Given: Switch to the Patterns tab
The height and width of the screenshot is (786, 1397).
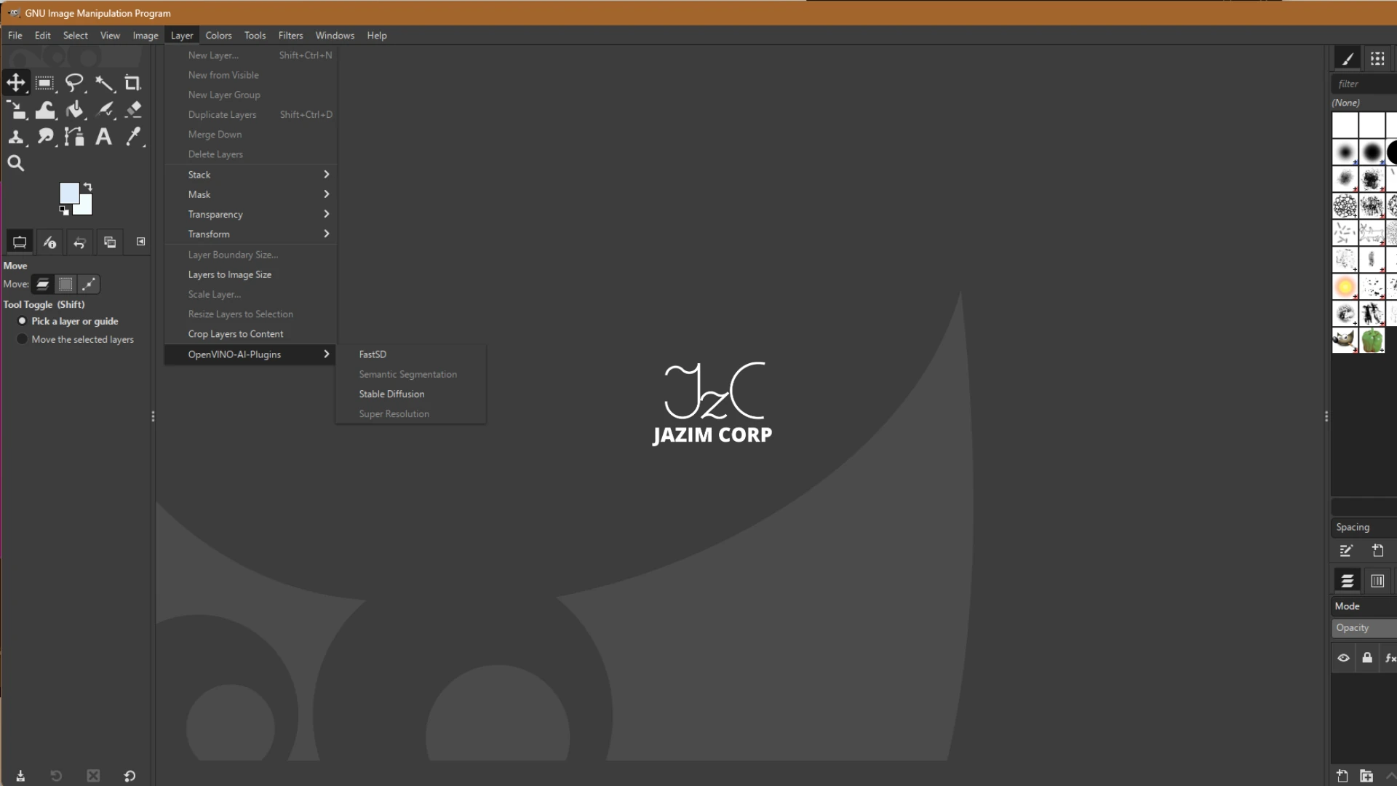Looking at the screenshot, I should (1377, 59).
